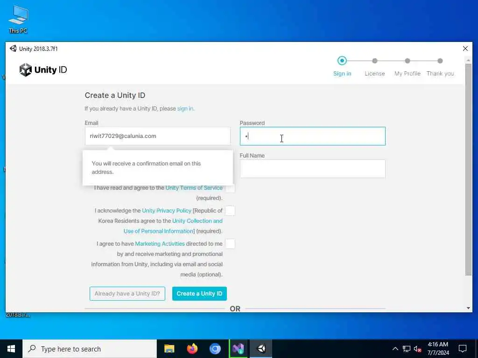Check Marketing Activities opt-in box

tap(230, 244)
